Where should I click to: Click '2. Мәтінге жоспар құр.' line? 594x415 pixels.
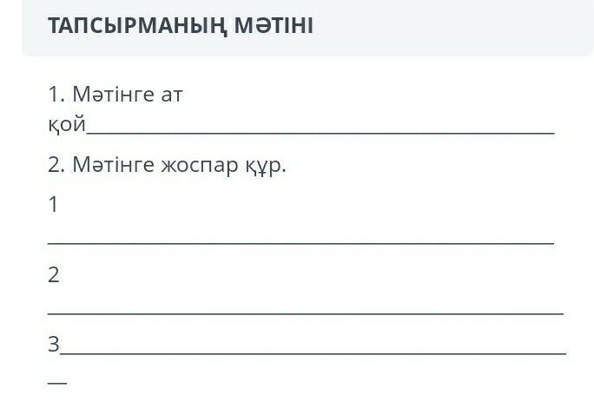tap(167, 165)
